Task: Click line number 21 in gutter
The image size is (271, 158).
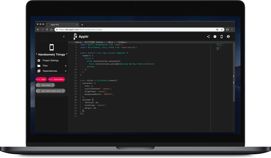Action: click(75, 100)
